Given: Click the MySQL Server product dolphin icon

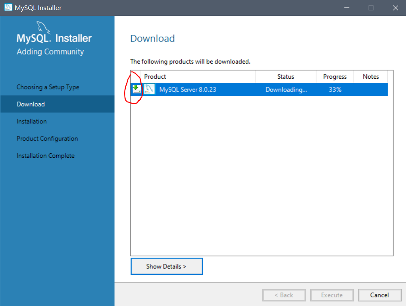Looking at the screenshot, I should pyautogui.click(x=149, y=90).
